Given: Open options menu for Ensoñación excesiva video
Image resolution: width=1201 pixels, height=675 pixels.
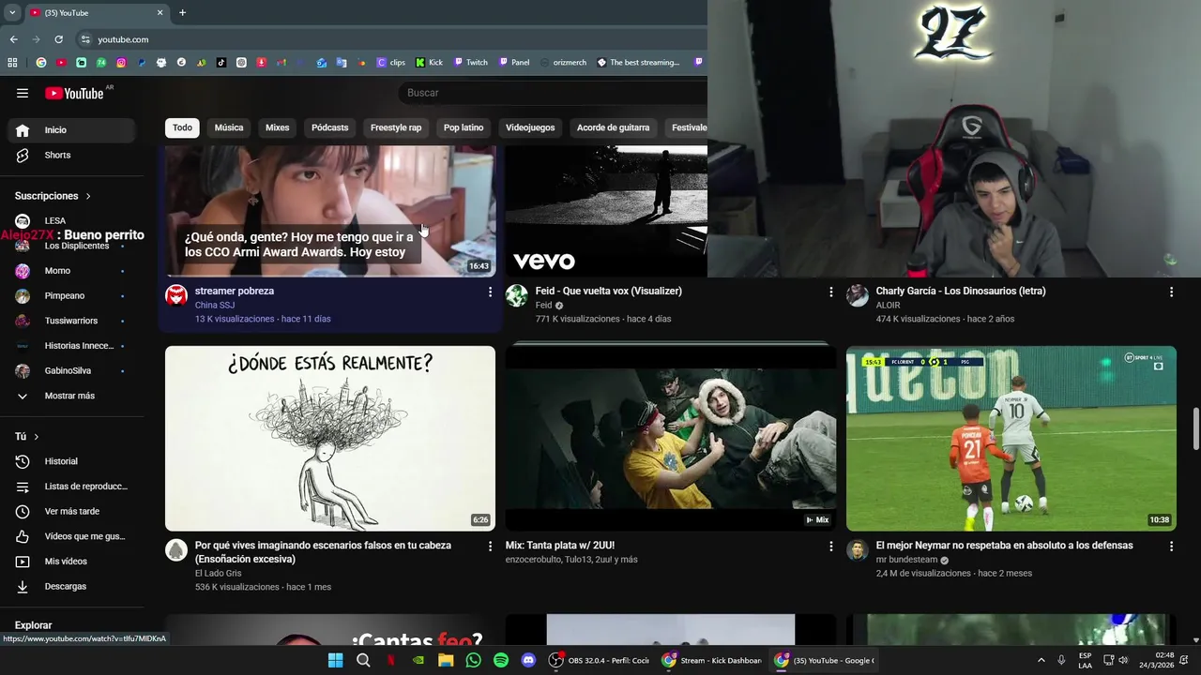Looking at the screenshot, I should tap(490, 546).
